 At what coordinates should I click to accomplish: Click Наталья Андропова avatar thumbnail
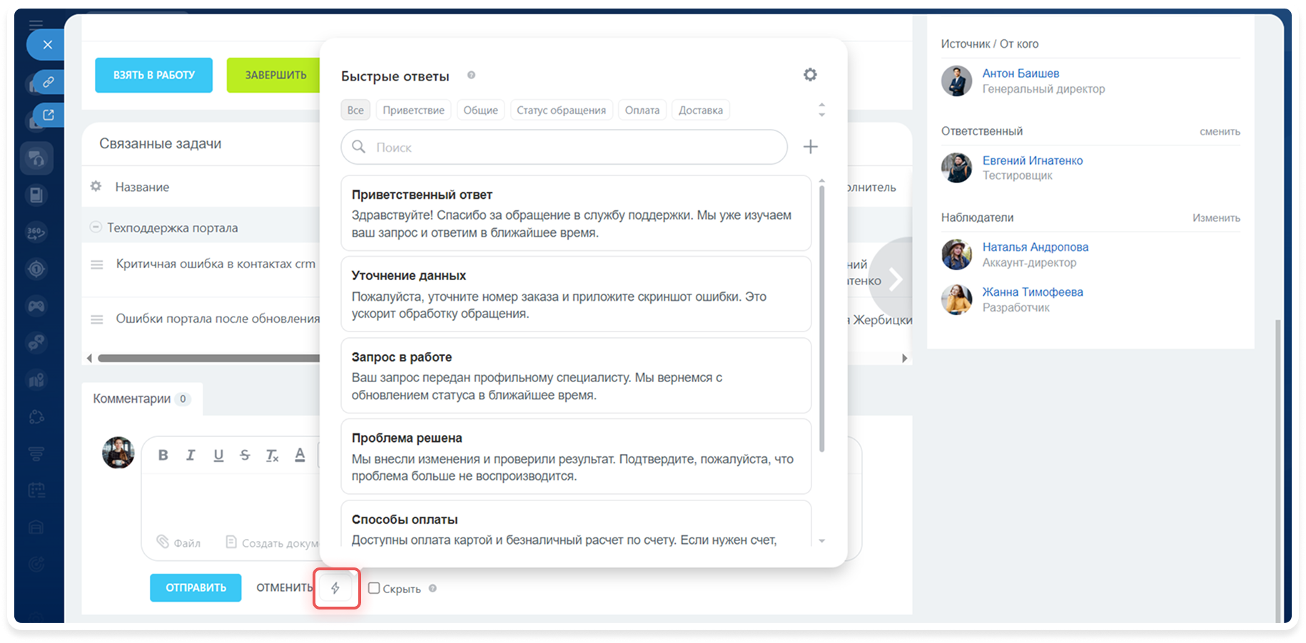coord(956,254)
